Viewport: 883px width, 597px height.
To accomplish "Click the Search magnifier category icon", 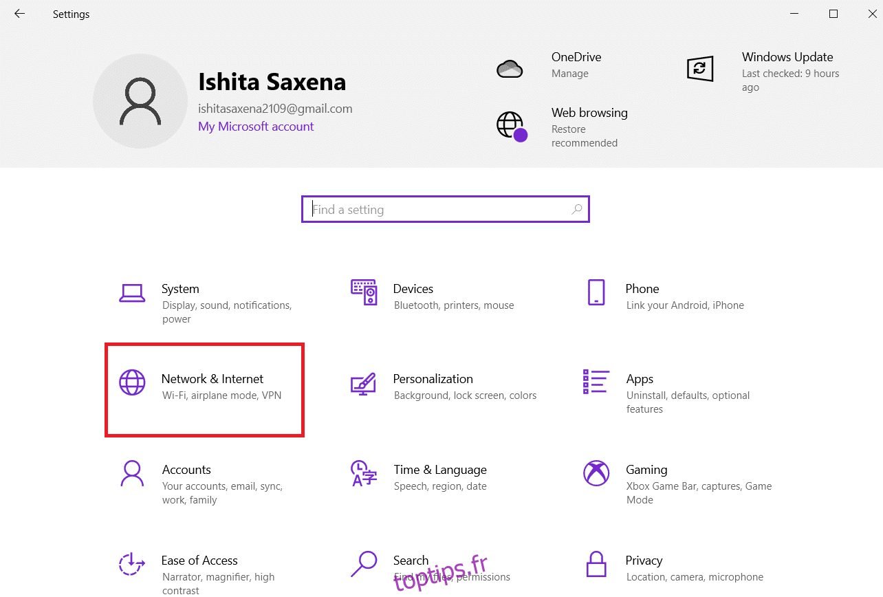I will pos(363,564).
